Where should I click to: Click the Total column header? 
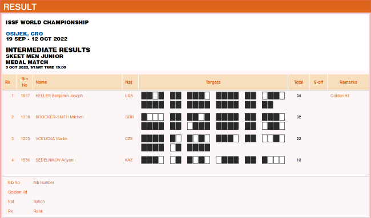point(299,82)
